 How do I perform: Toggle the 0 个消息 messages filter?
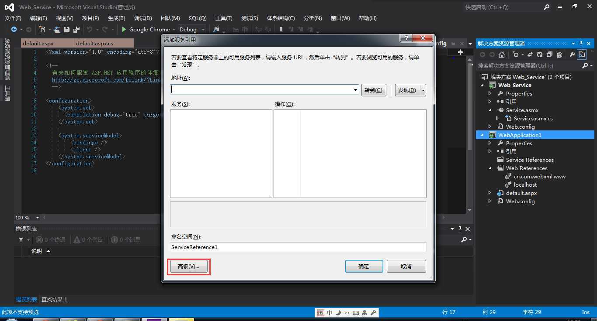[x=126, y=239]
